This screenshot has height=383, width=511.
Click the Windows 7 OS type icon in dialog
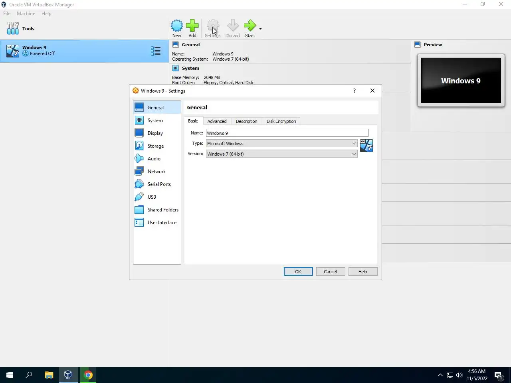click(366, 146)
